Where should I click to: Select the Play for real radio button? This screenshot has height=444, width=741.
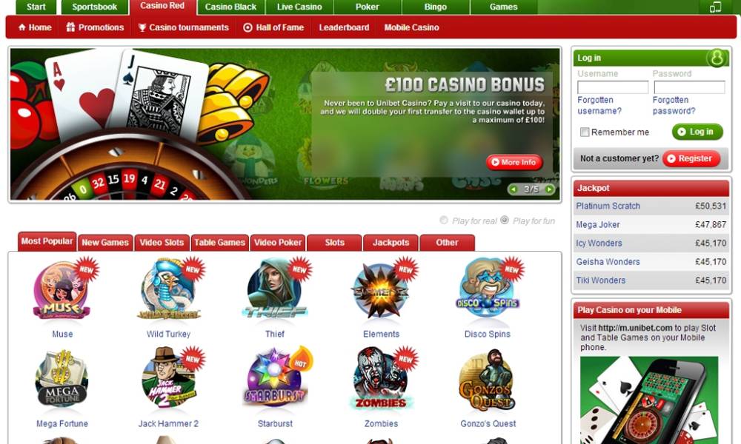click(x=444, y=221)
